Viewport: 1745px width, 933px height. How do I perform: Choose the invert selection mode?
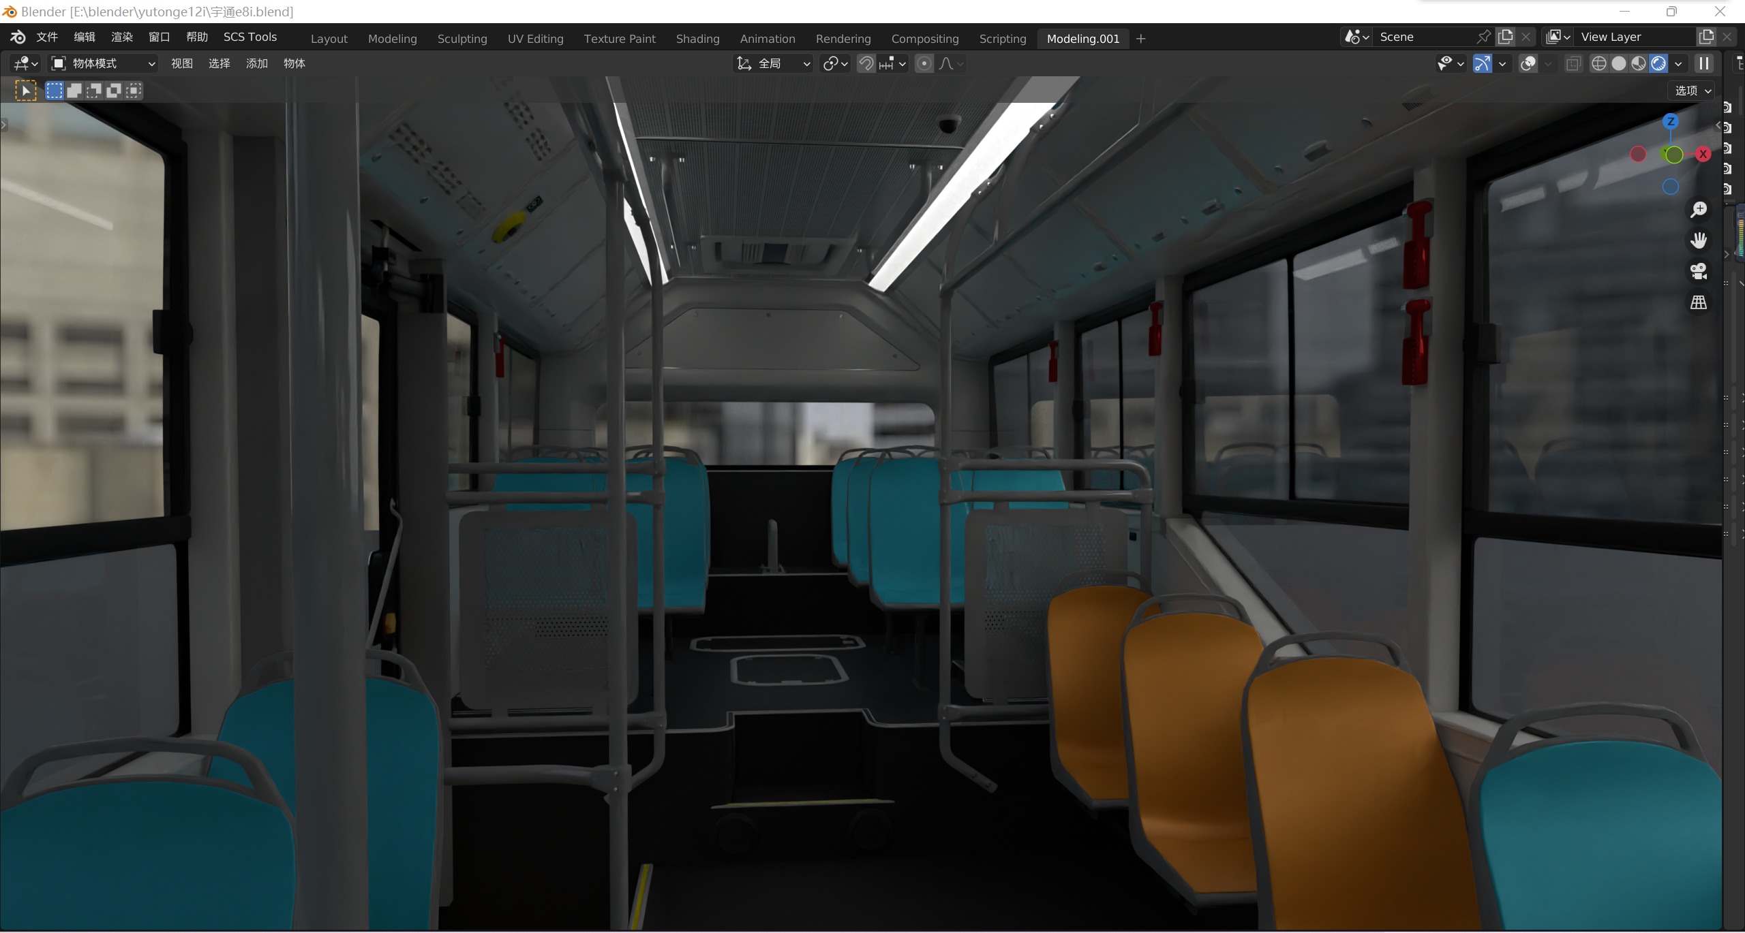pos(114,91)
